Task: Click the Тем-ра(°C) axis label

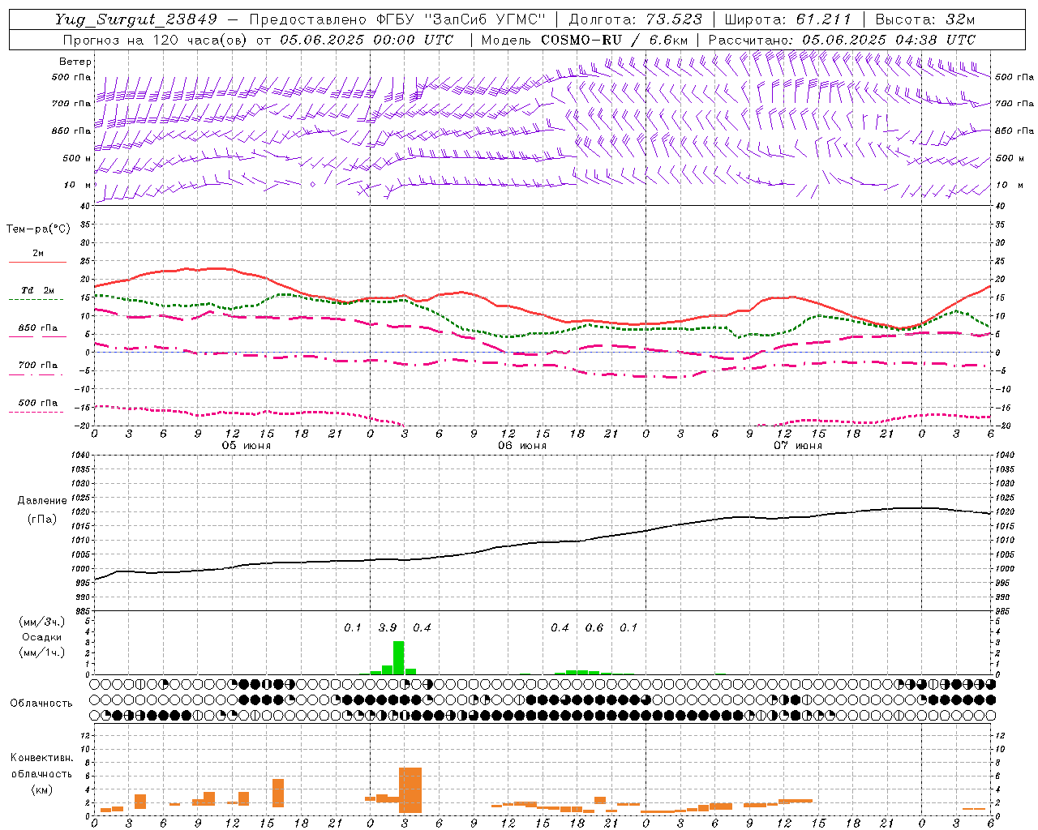Action: pyautogui.click(x=38, y=229)
